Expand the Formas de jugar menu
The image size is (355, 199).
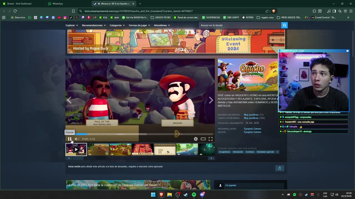click(x=139, y=25)
